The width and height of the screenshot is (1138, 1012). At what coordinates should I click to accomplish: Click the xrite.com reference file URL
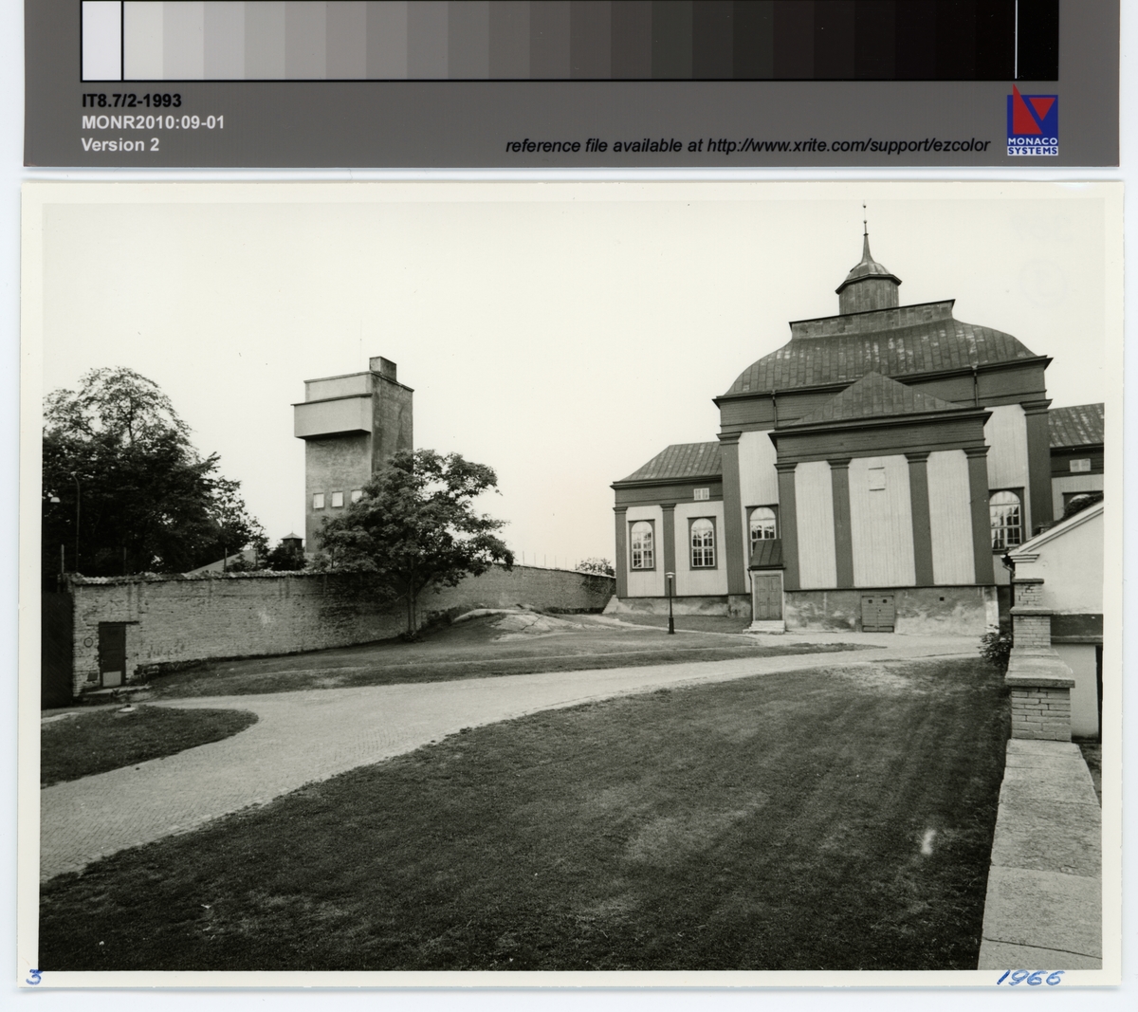click(x=747, y=145)
